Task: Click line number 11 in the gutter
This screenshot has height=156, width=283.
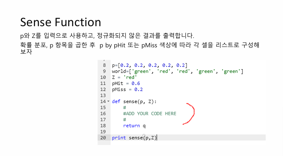Action: (x=103, y=84)
